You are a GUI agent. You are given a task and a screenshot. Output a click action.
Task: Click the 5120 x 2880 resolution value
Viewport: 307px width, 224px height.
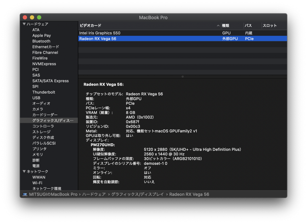point(192,149)
